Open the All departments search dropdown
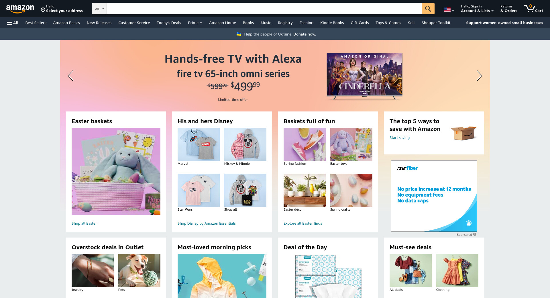 (x=99, y=9)
